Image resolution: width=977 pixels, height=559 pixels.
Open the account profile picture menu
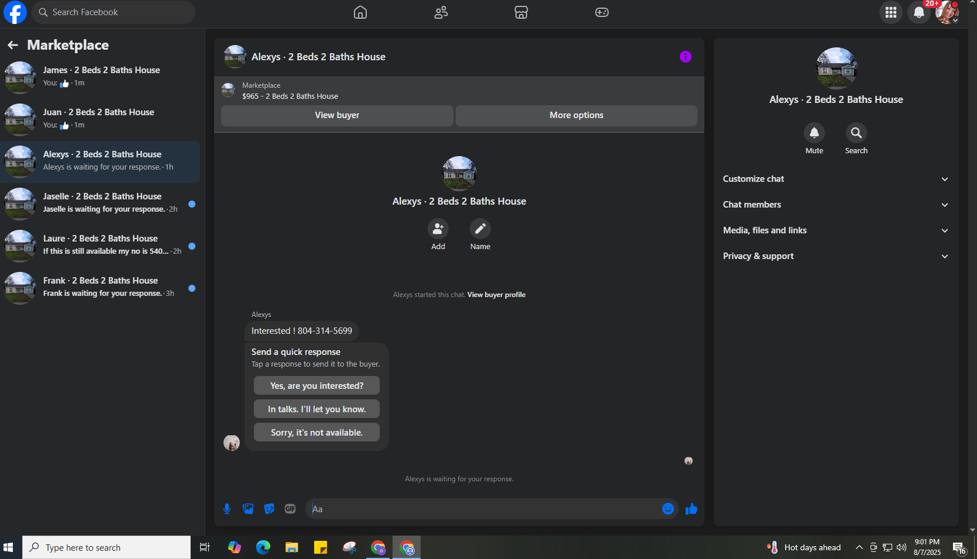[947, 12]
